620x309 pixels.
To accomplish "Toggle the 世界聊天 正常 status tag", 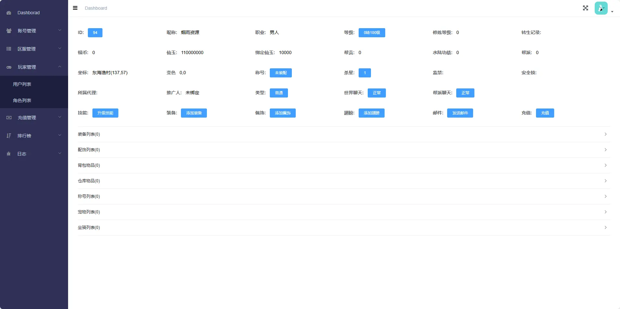I will coord(376,93).
